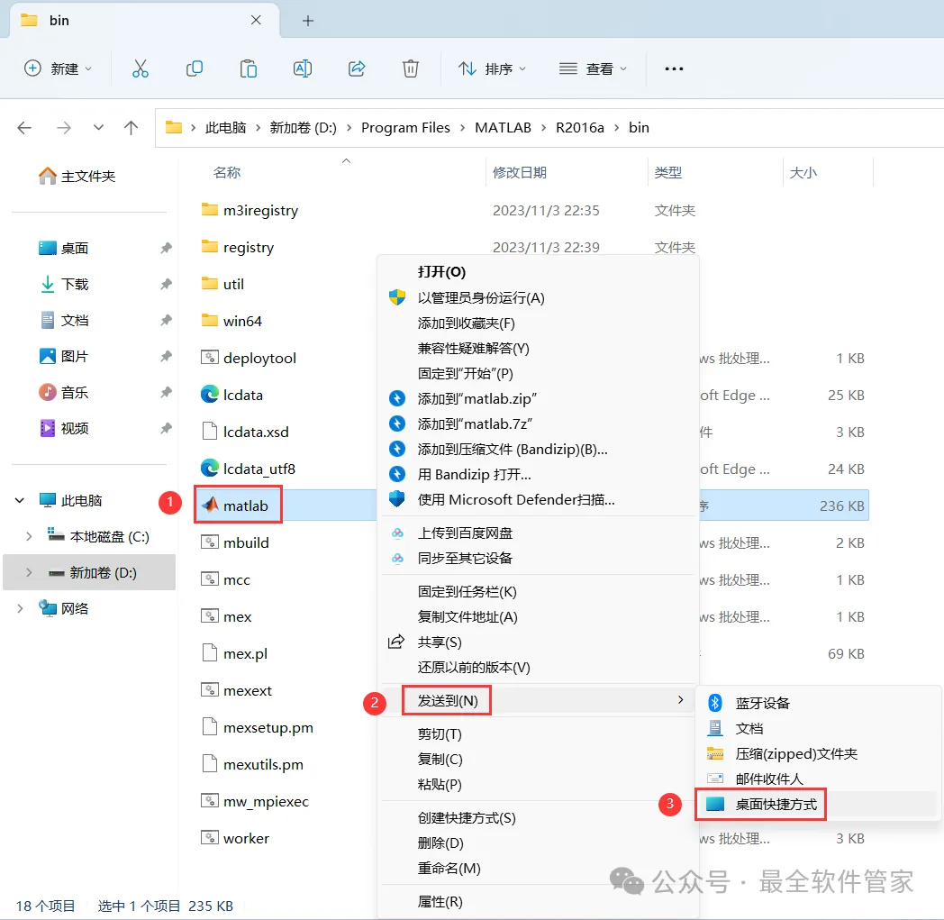Screen dimensions: 944x920
Task: Choose 复制文件地址(A) in context menu
Action: [467, 617]
